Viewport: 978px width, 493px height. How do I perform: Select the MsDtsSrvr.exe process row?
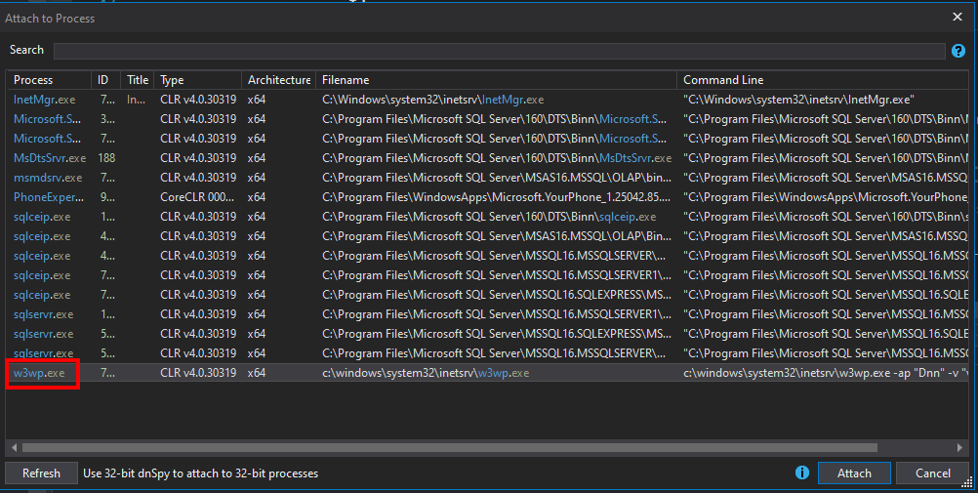(x=487, y=158)
